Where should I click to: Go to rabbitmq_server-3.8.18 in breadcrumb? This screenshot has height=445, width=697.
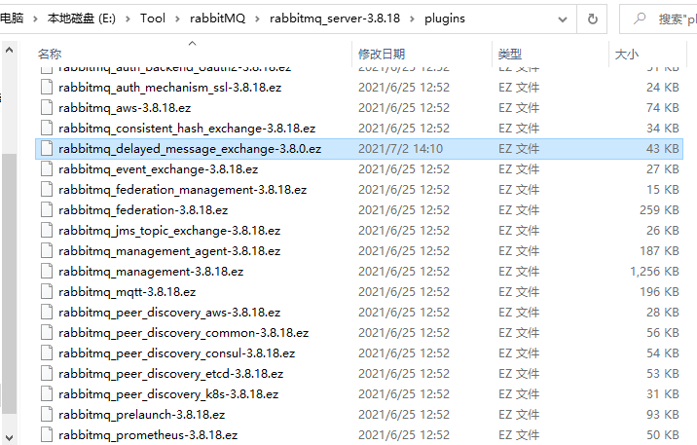click(335, 19)
